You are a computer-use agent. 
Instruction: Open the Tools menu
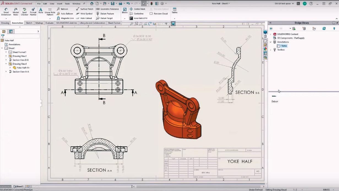point(67,4)
